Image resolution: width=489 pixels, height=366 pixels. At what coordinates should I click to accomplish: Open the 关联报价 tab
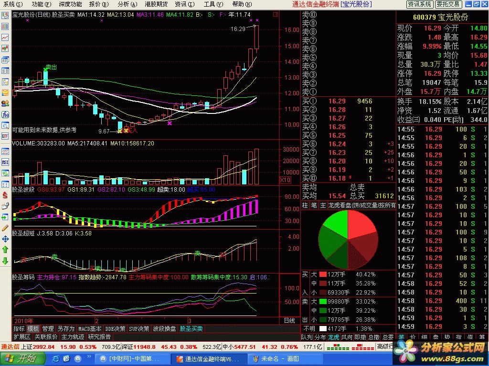46,337
